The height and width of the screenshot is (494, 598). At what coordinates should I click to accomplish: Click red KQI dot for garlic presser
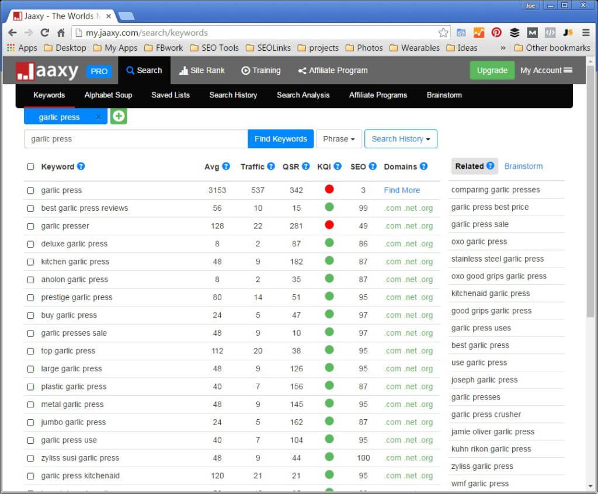click(x=329, y=225)
